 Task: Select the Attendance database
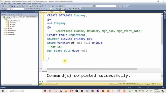tap(13, 23)
